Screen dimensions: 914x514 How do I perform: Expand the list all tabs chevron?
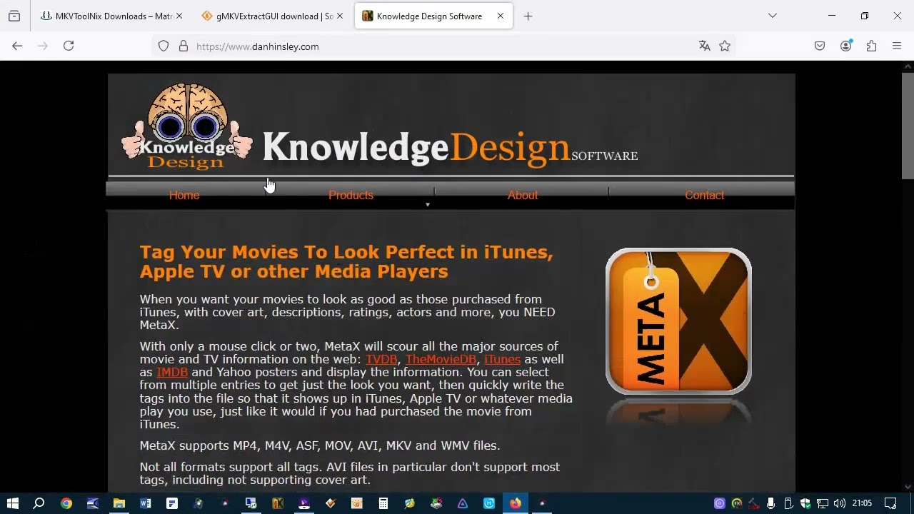coord(772,16)
